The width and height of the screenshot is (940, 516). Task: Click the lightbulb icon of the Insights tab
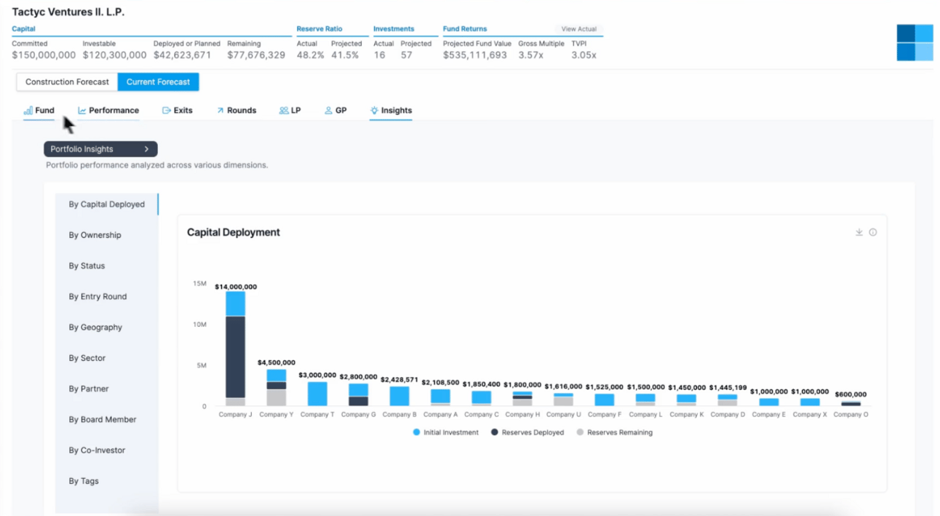tap(374, 111)
